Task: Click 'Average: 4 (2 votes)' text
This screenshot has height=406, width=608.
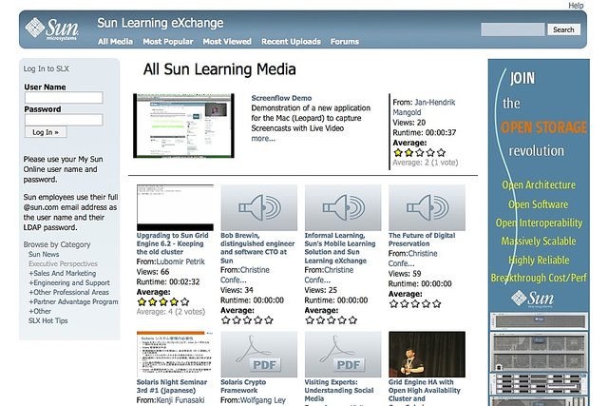Action: coord(171,312)
